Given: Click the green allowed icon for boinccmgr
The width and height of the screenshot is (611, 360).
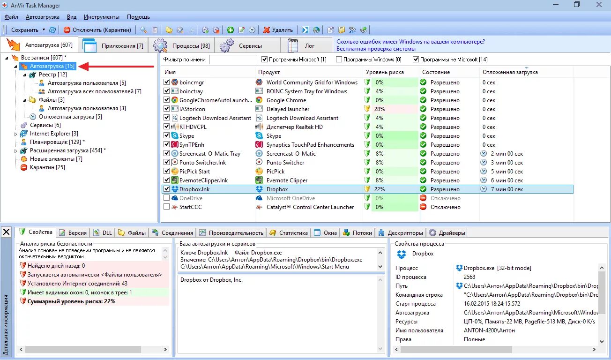Looking at the screenshot, I should [423, 82].
